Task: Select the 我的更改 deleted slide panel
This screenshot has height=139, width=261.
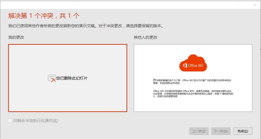Action: pyautogui.click(x=68, y=78)
